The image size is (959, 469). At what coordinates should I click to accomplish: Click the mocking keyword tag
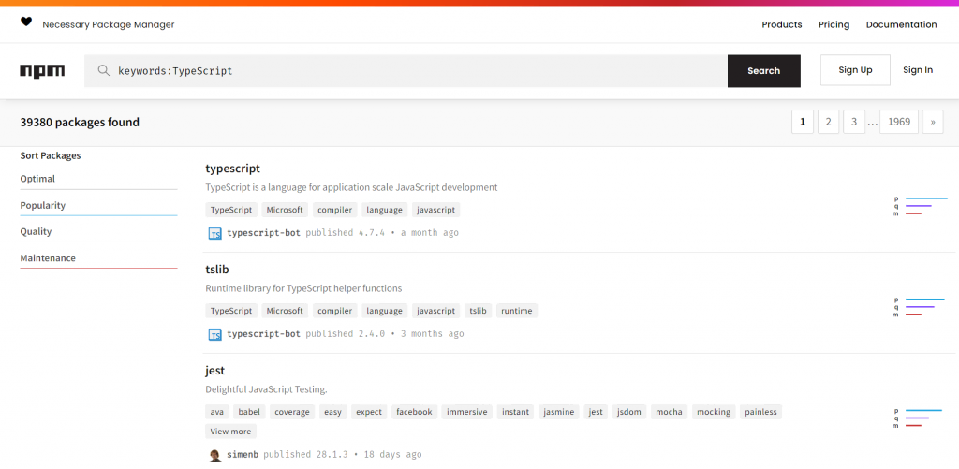point(714,412)
